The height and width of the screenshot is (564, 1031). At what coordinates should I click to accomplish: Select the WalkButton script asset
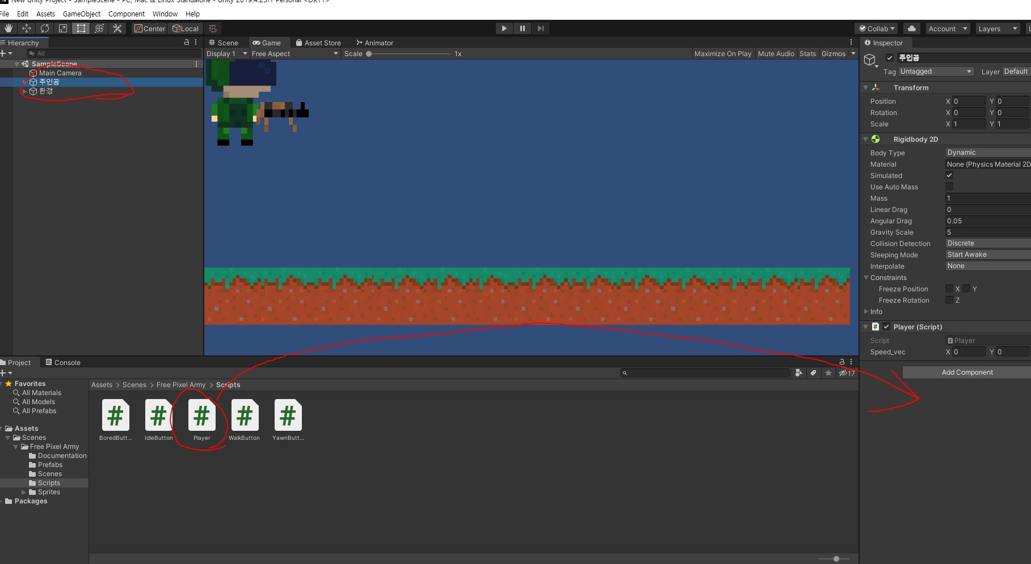click(x=245, y=420)
